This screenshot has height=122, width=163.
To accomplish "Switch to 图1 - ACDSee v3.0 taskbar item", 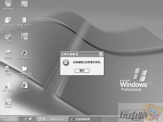I will pos(52,119).
